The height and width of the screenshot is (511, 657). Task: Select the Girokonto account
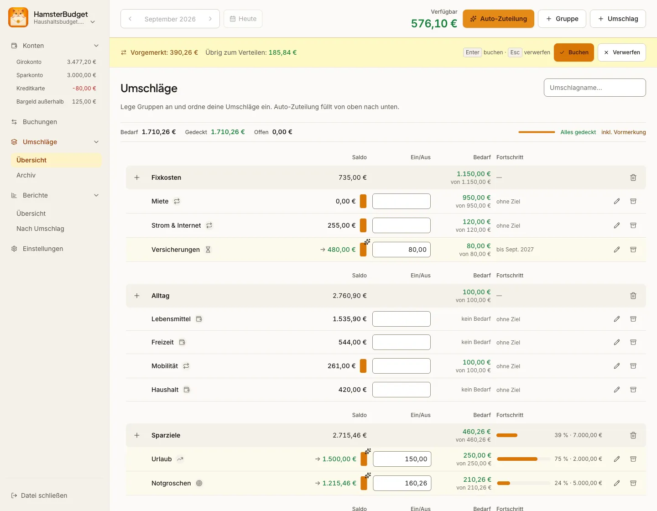point(56,62)
